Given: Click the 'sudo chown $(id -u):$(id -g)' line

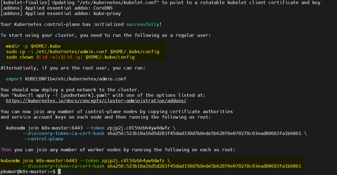Looking at the screenshot, I should tap(70, 57).
